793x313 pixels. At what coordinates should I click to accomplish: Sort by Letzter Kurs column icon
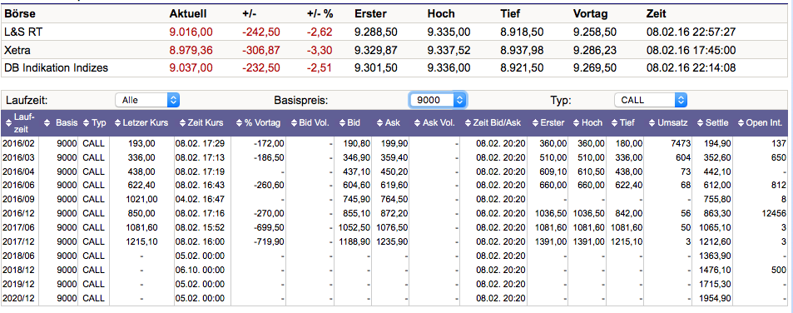[x=118, y=122]
